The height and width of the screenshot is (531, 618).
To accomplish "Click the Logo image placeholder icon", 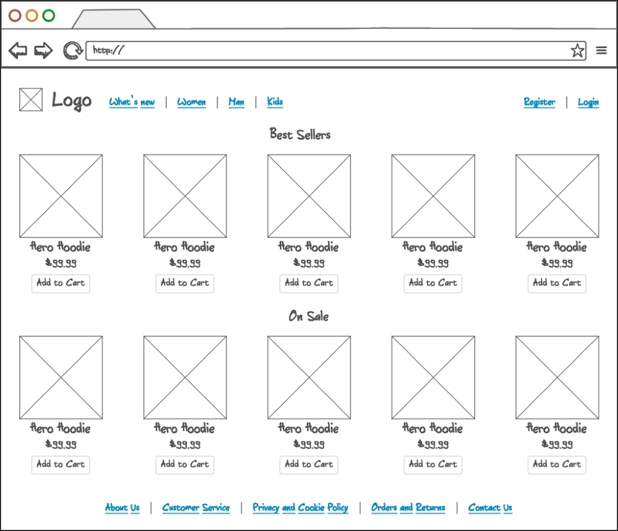I will click(31, 100).
